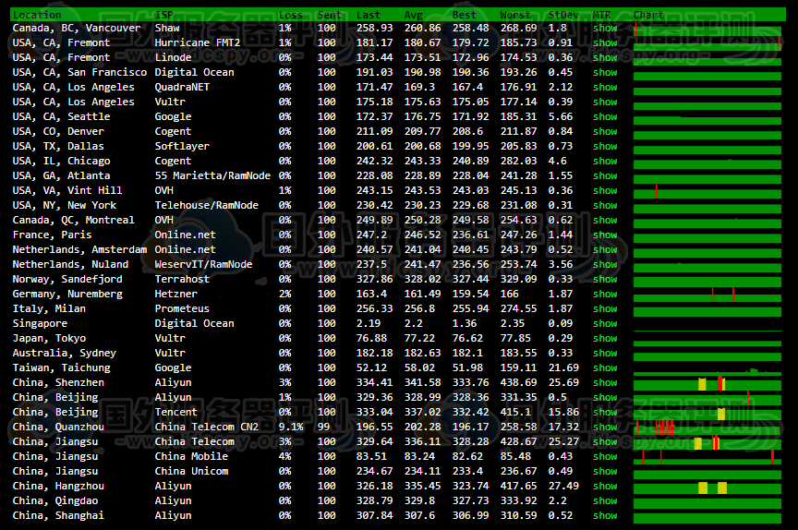Show MTR for Singapore Digital Ocean
798x530 pixels.
pos(605,323)
